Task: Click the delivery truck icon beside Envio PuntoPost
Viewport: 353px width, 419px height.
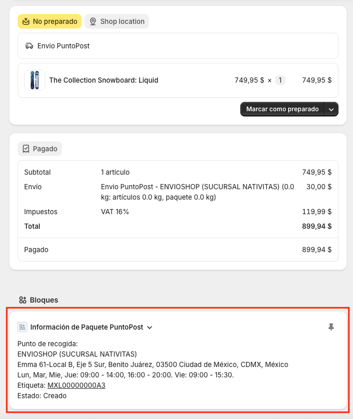Action: coord(29,46)
